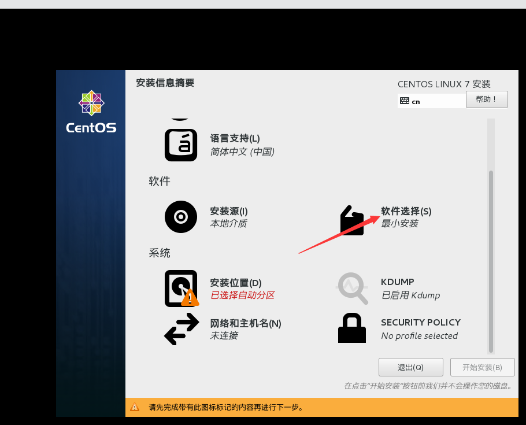Click CENTOS LINUX 7 安装 header text

(x=444, y=84)
